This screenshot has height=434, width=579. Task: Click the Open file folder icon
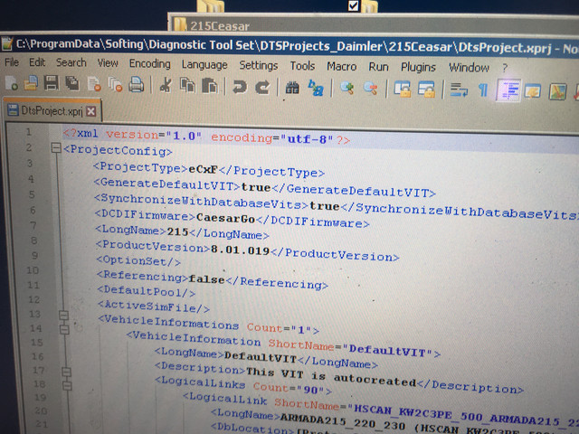point(31,83)
